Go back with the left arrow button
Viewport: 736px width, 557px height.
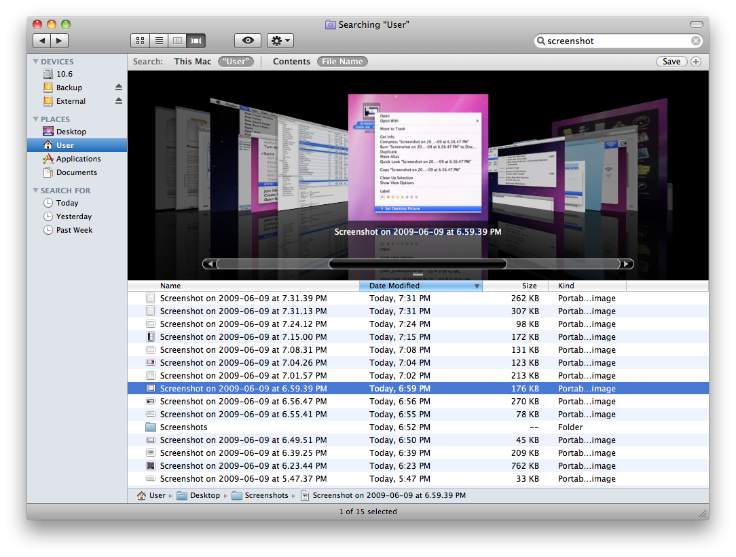point(42,41)
